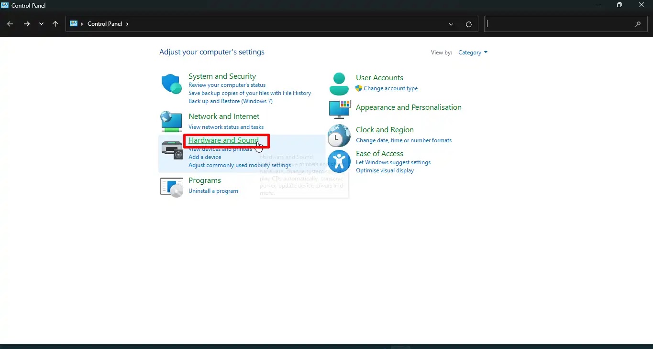This screenshot has height=349, width=653.
Task: Open Ease of Access heading link
Action: 379,154
